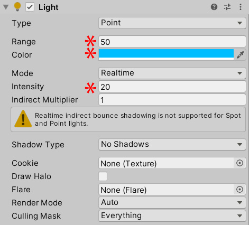The image size is (249, 225).
Task: Open the Light component presets icon
Action: pyautogui.click(x=227, y=7)
